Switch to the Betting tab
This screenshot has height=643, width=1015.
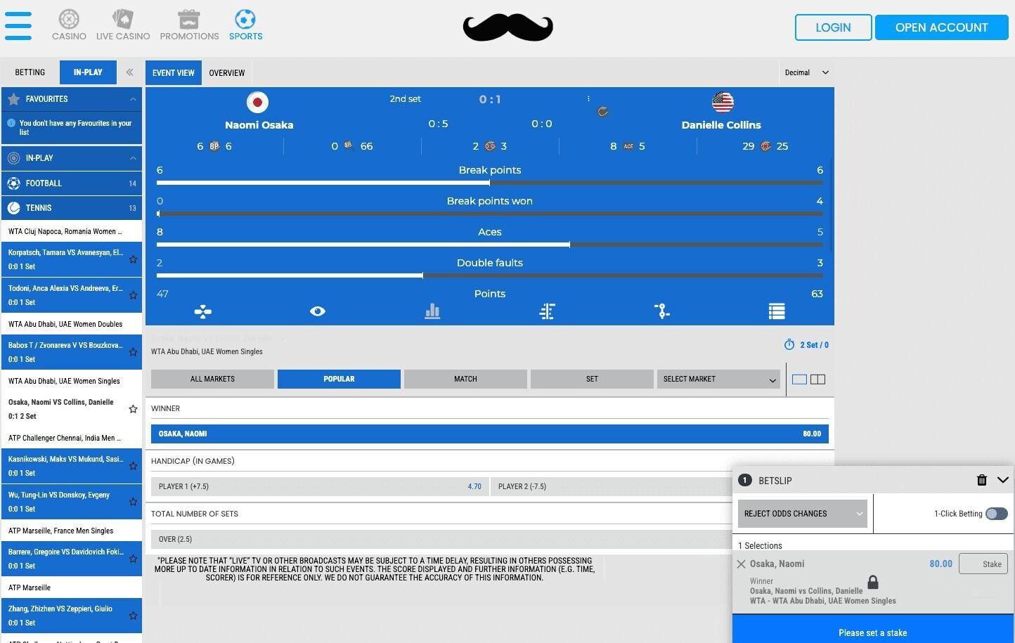point(30,72)
